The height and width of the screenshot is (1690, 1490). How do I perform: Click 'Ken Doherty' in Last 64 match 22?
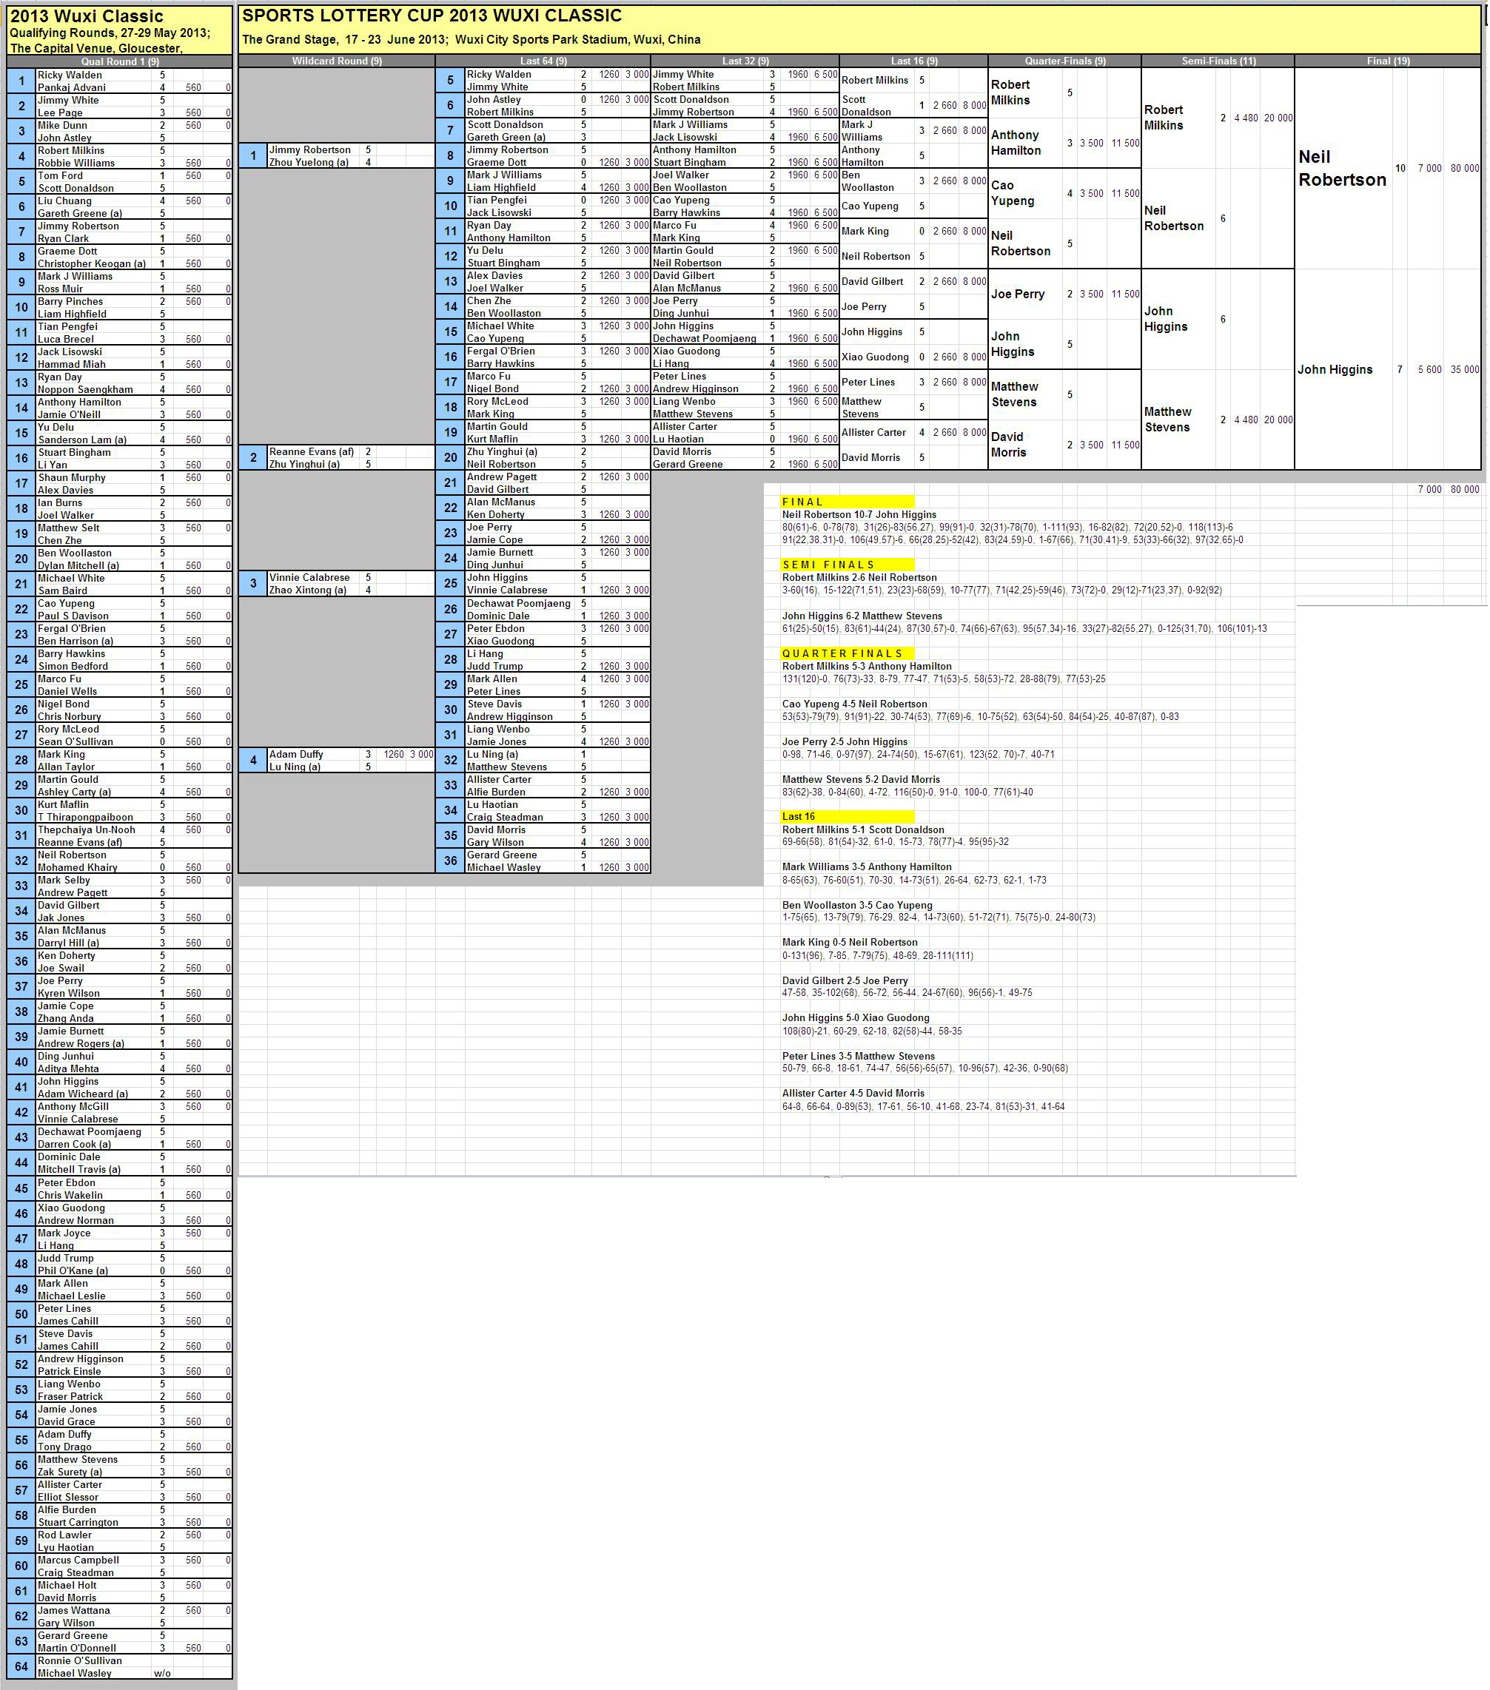pyautogui.click(x=496, y=514)
